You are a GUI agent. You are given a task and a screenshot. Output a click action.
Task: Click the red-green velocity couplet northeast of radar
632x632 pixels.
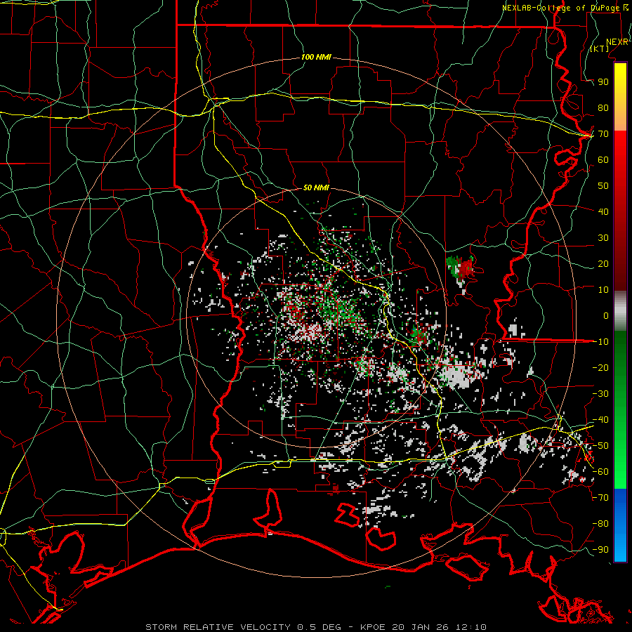[x=460, y=268]
